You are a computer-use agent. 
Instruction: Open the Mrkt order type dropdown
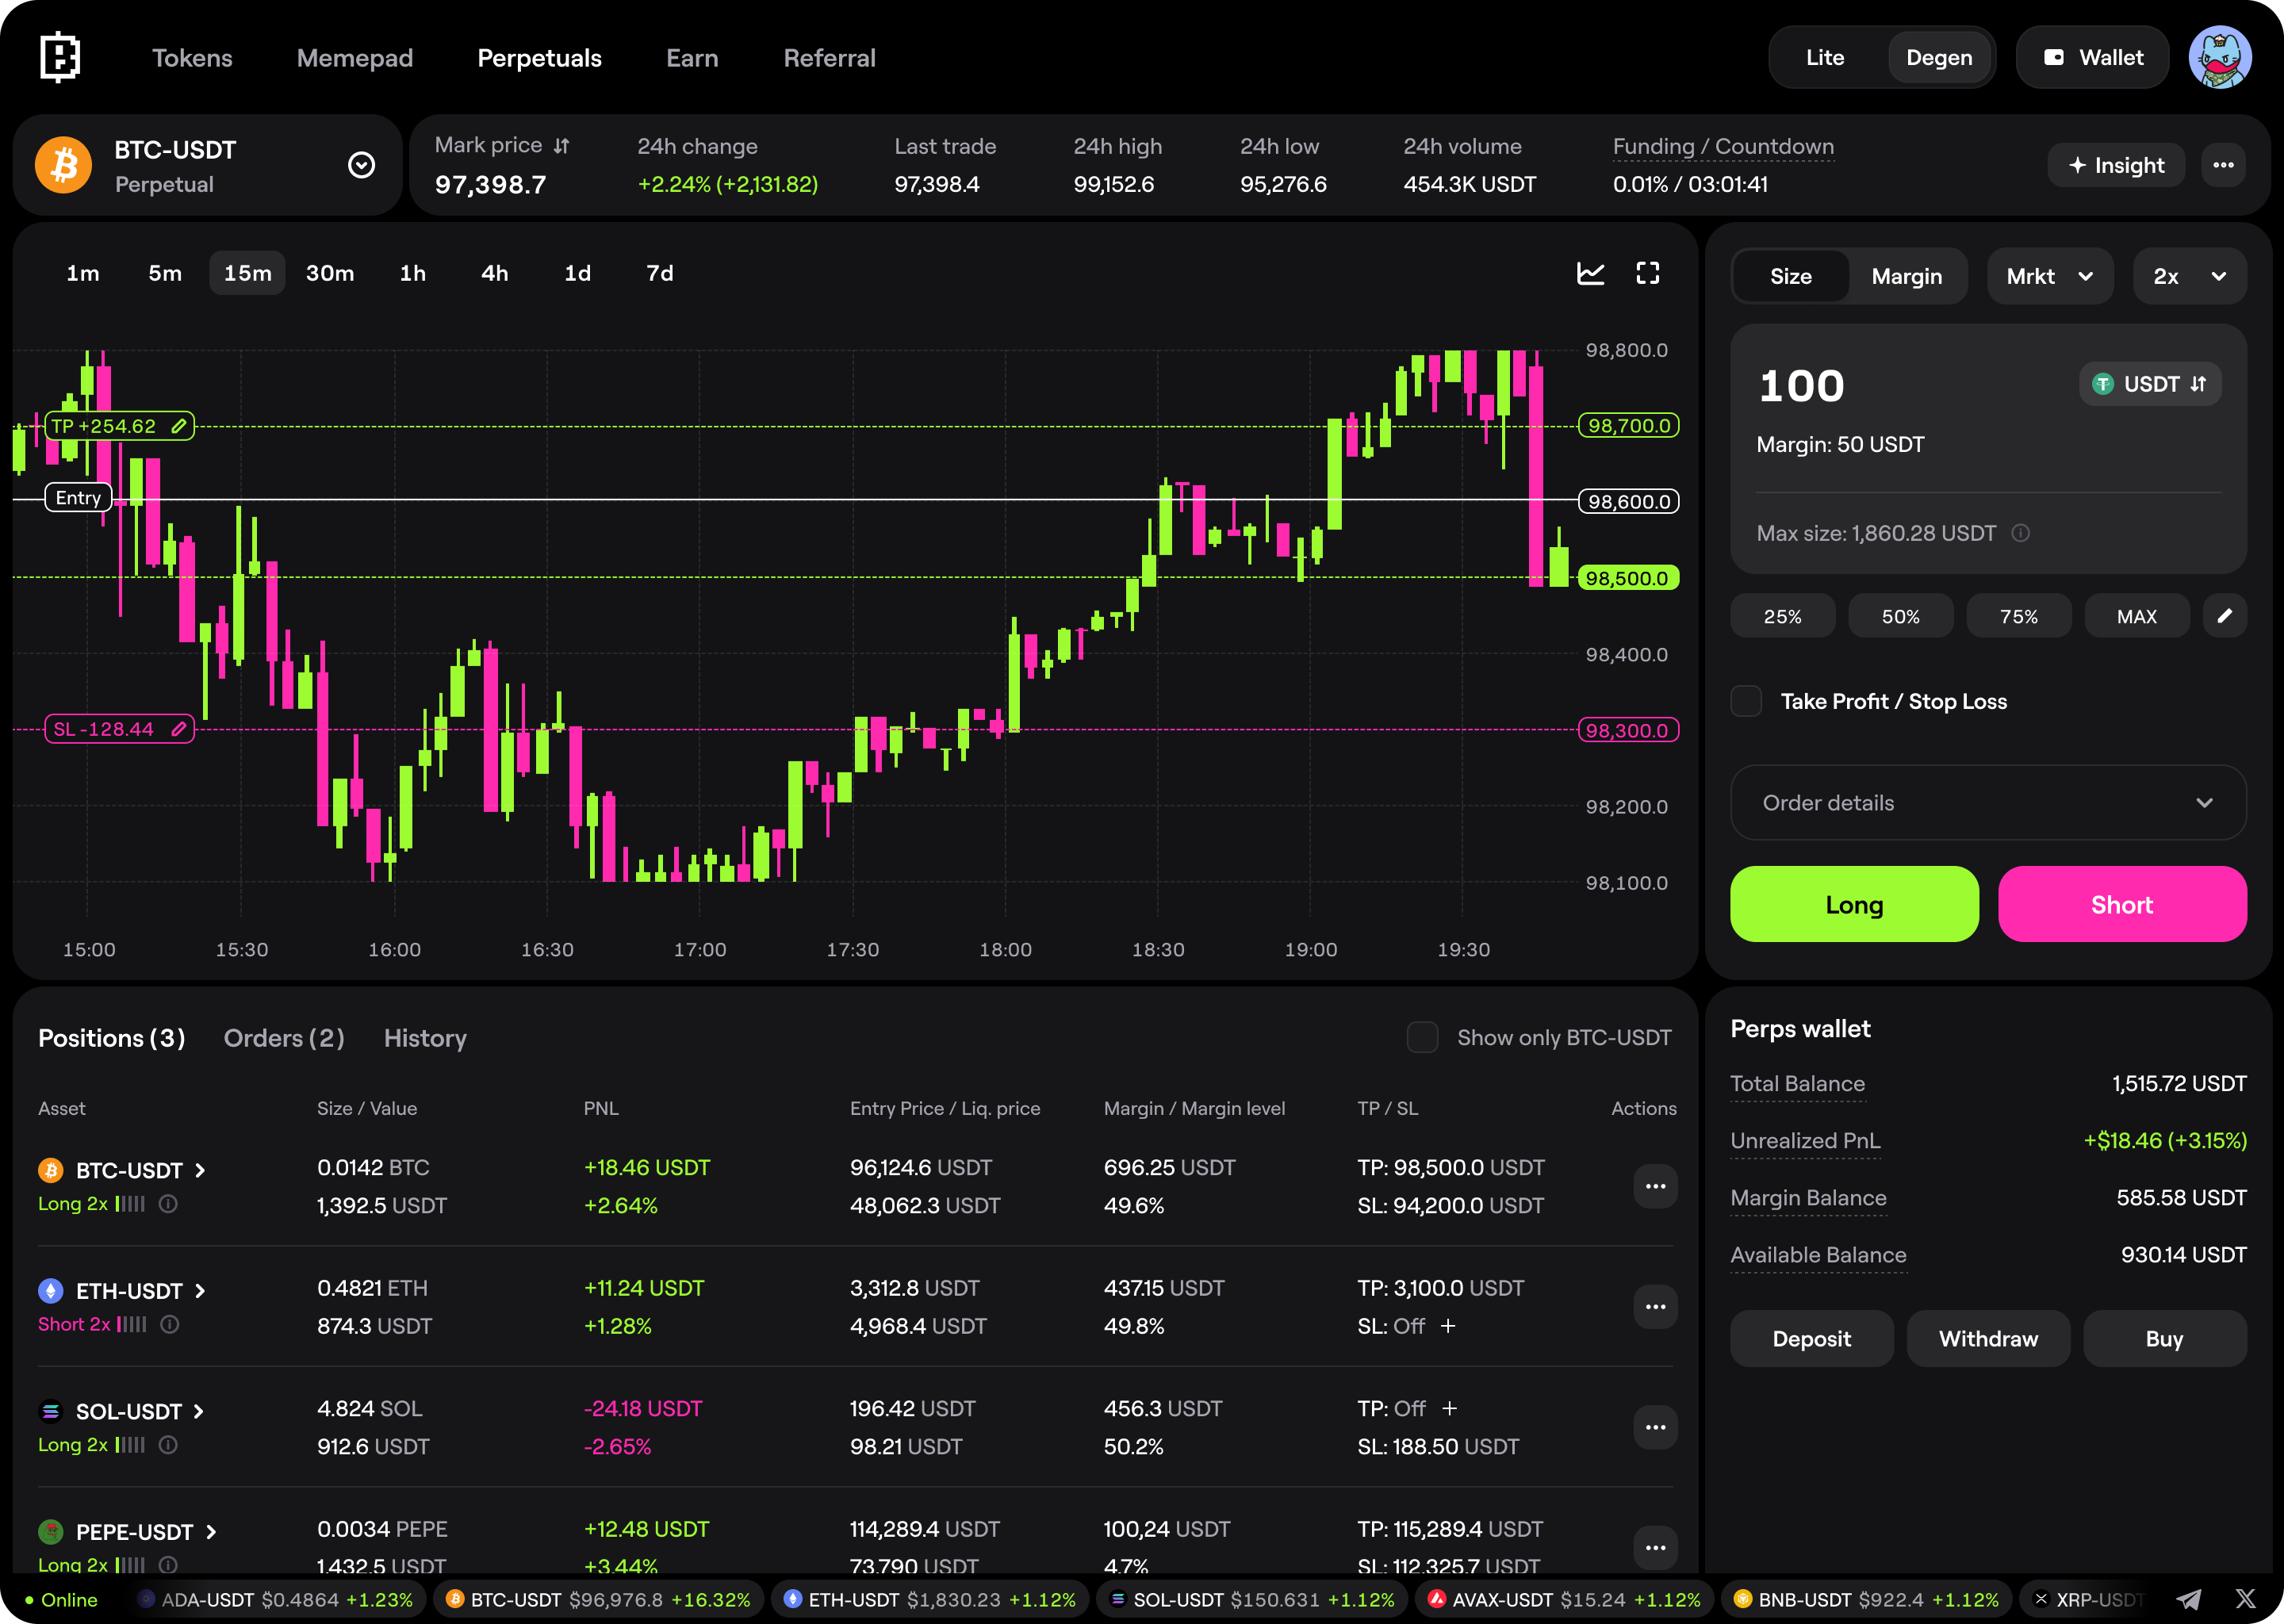tap(2049, 276)
